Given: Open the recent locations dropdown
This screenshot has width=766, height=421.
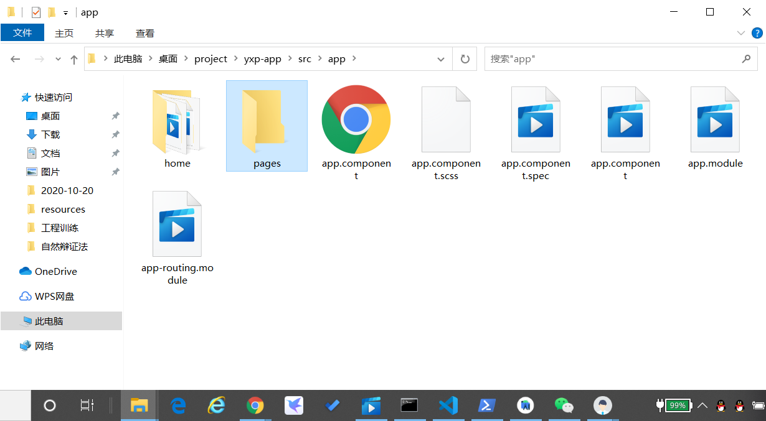Looking at the screenshot, I should [x=58, y=59].
